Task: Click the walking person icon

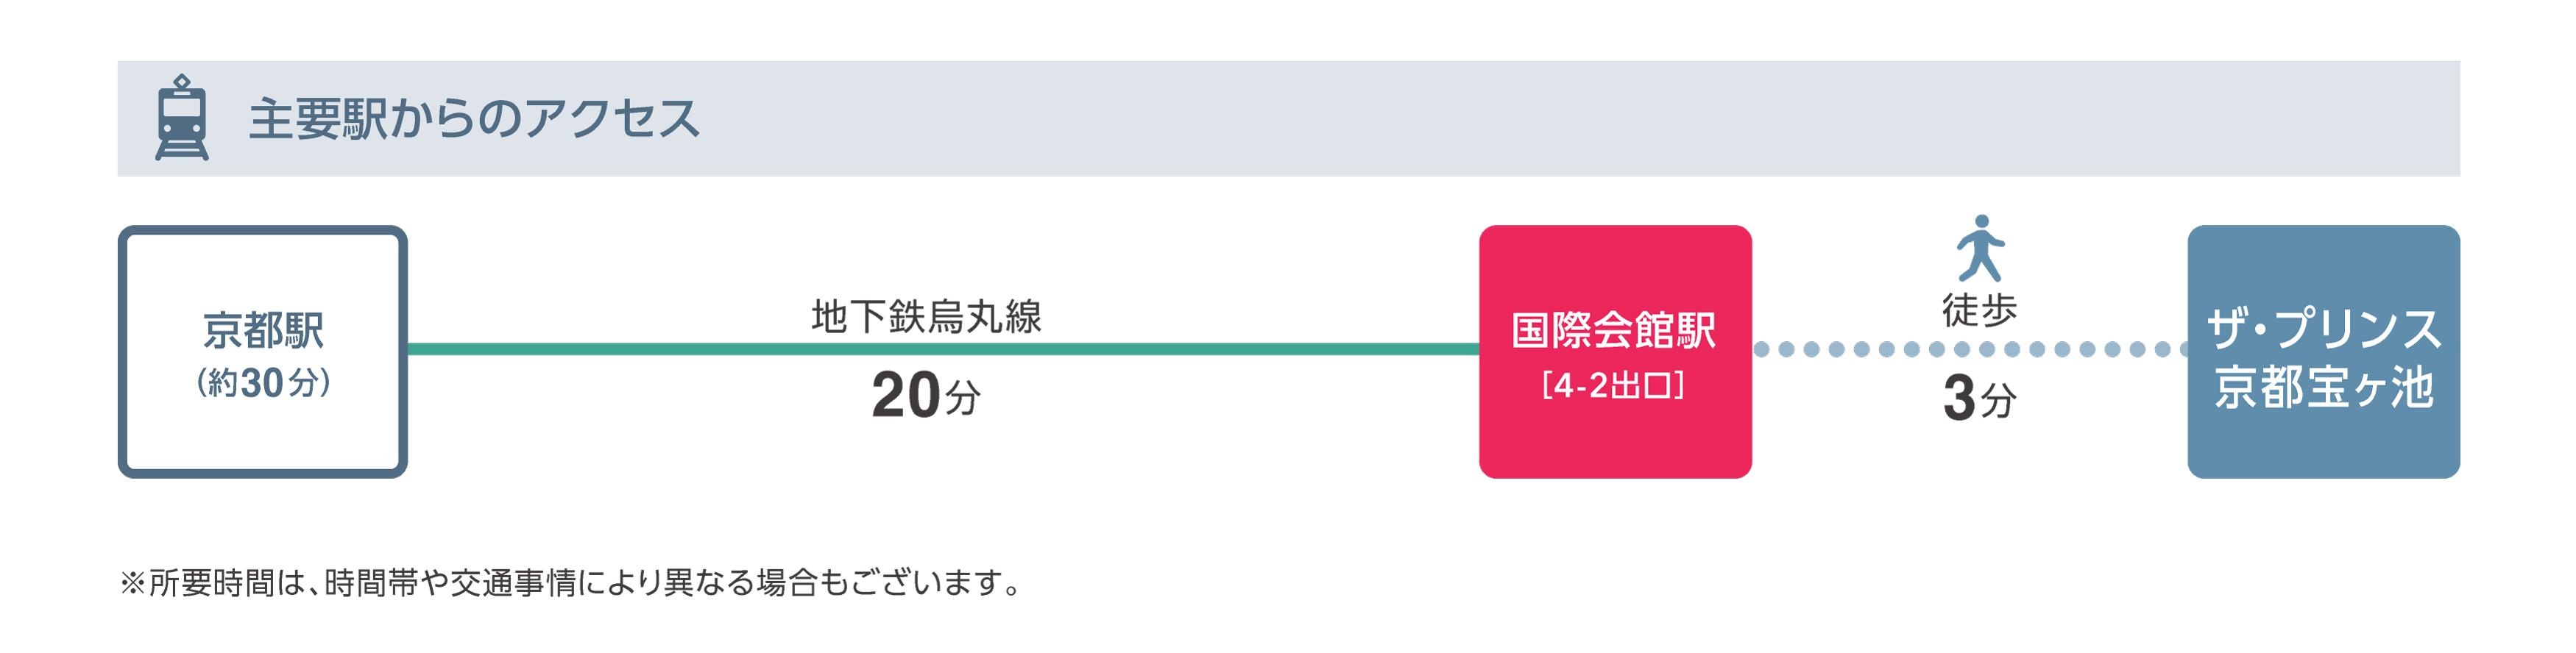Action: click(1979, 248)
